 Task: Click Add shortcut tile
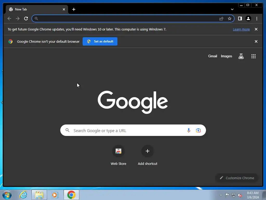pyautogui.click(x=148, y=155)
